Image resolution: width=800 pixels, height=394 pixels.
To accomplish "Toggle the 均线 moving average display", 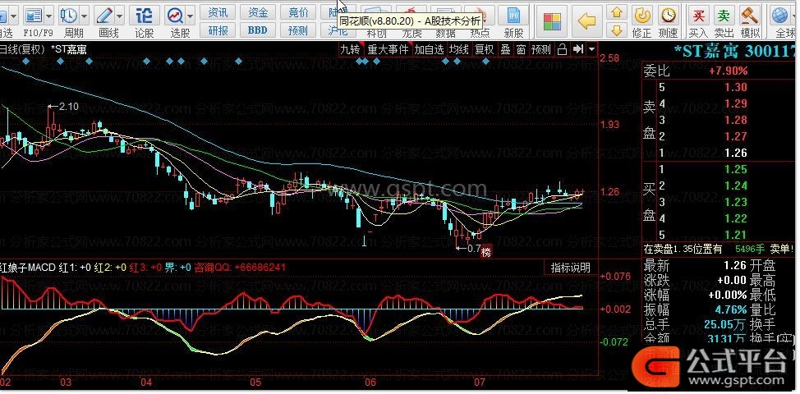I will (458, 49).
